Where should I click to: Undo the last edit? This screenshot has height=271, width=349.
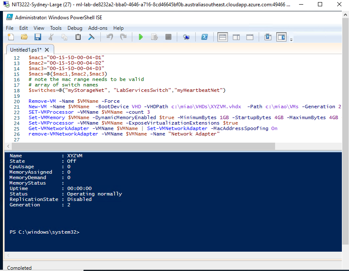[110, 37]
